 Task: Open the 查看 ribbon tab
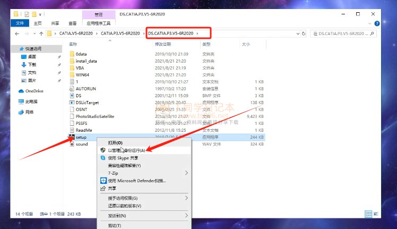click(72, 23)
